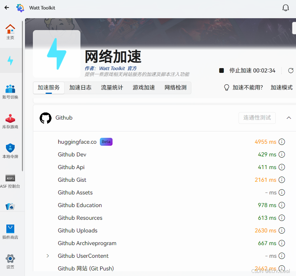Switch to 游戏加速 tab
The width and height of the screenshot is (296, 276).
pos(144,88)
